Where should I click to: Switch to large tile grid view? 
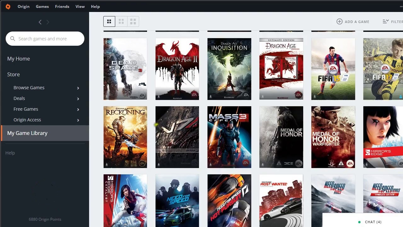109,21
